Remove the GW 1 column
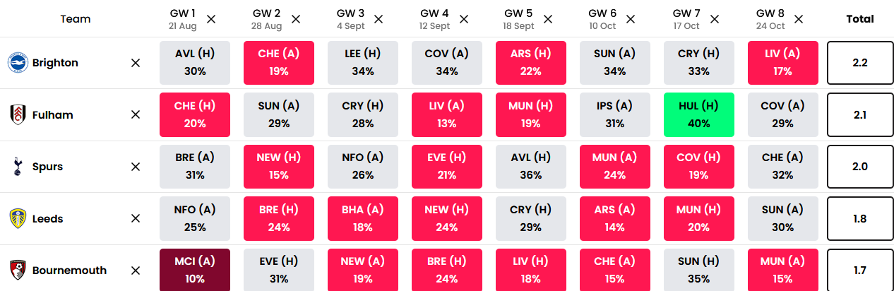Image resolution: width=894 pixels, height=291 pixels. pyautogui.click(x=211, y=19)
